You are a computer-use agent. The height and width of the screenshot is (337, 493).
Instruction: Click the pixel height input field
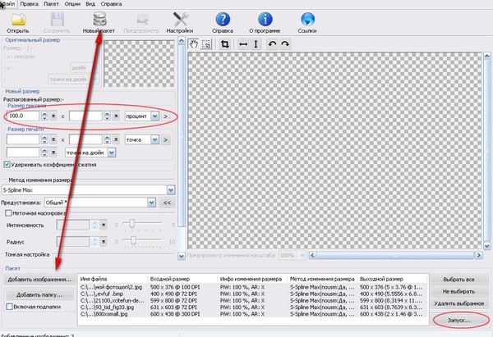click(x=85, y=116)
